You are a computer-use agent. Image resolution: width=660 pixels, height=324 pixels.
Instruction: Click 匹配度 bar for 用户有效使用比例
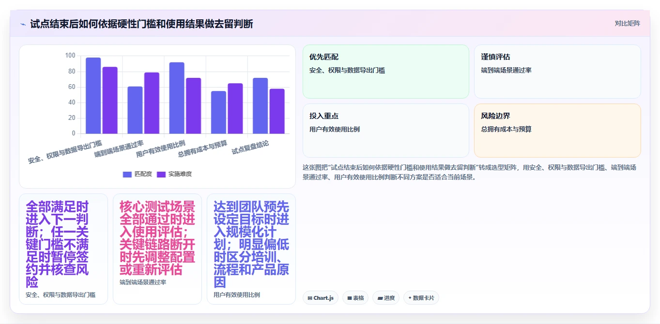pyautogui.click(x=177, y=98)
